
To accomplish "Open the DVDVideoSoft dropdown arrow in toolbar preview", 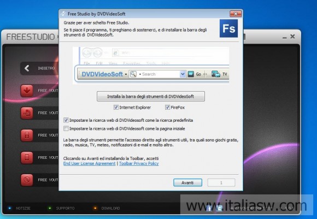I will pyautogui.click(x=126, y=74).
